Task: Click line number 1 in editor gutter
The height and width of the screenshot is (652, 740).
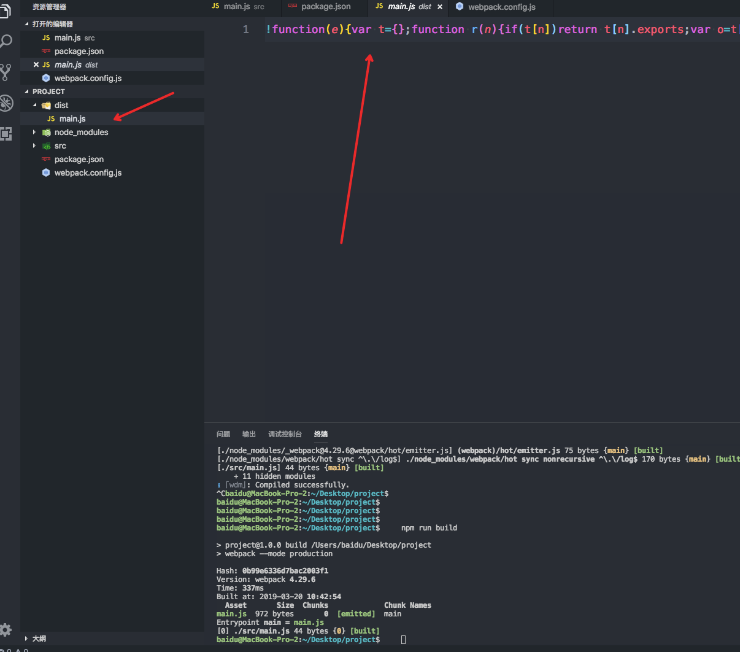Action: tap(246, 29)
